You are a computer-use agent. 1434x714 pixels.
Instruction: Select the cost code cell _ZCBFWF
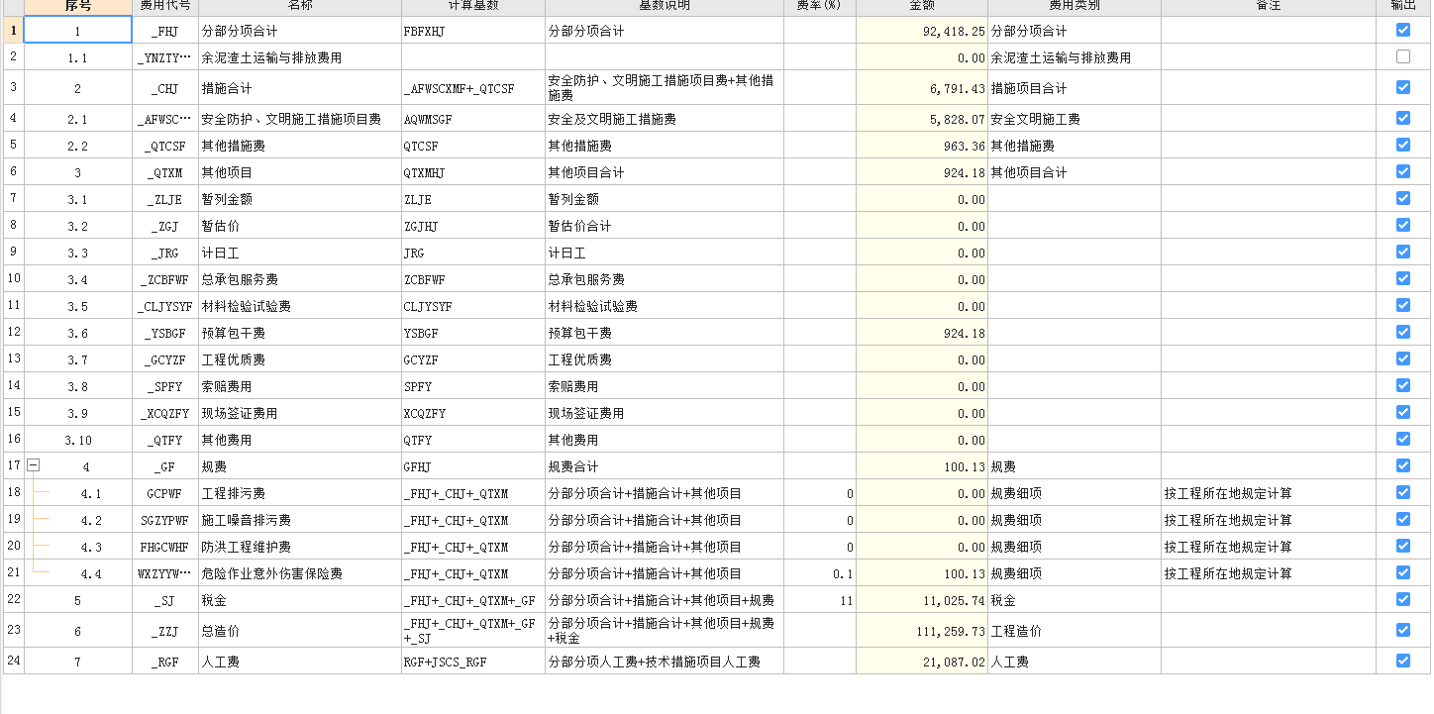pyautogui.click(x=165, y=279)
